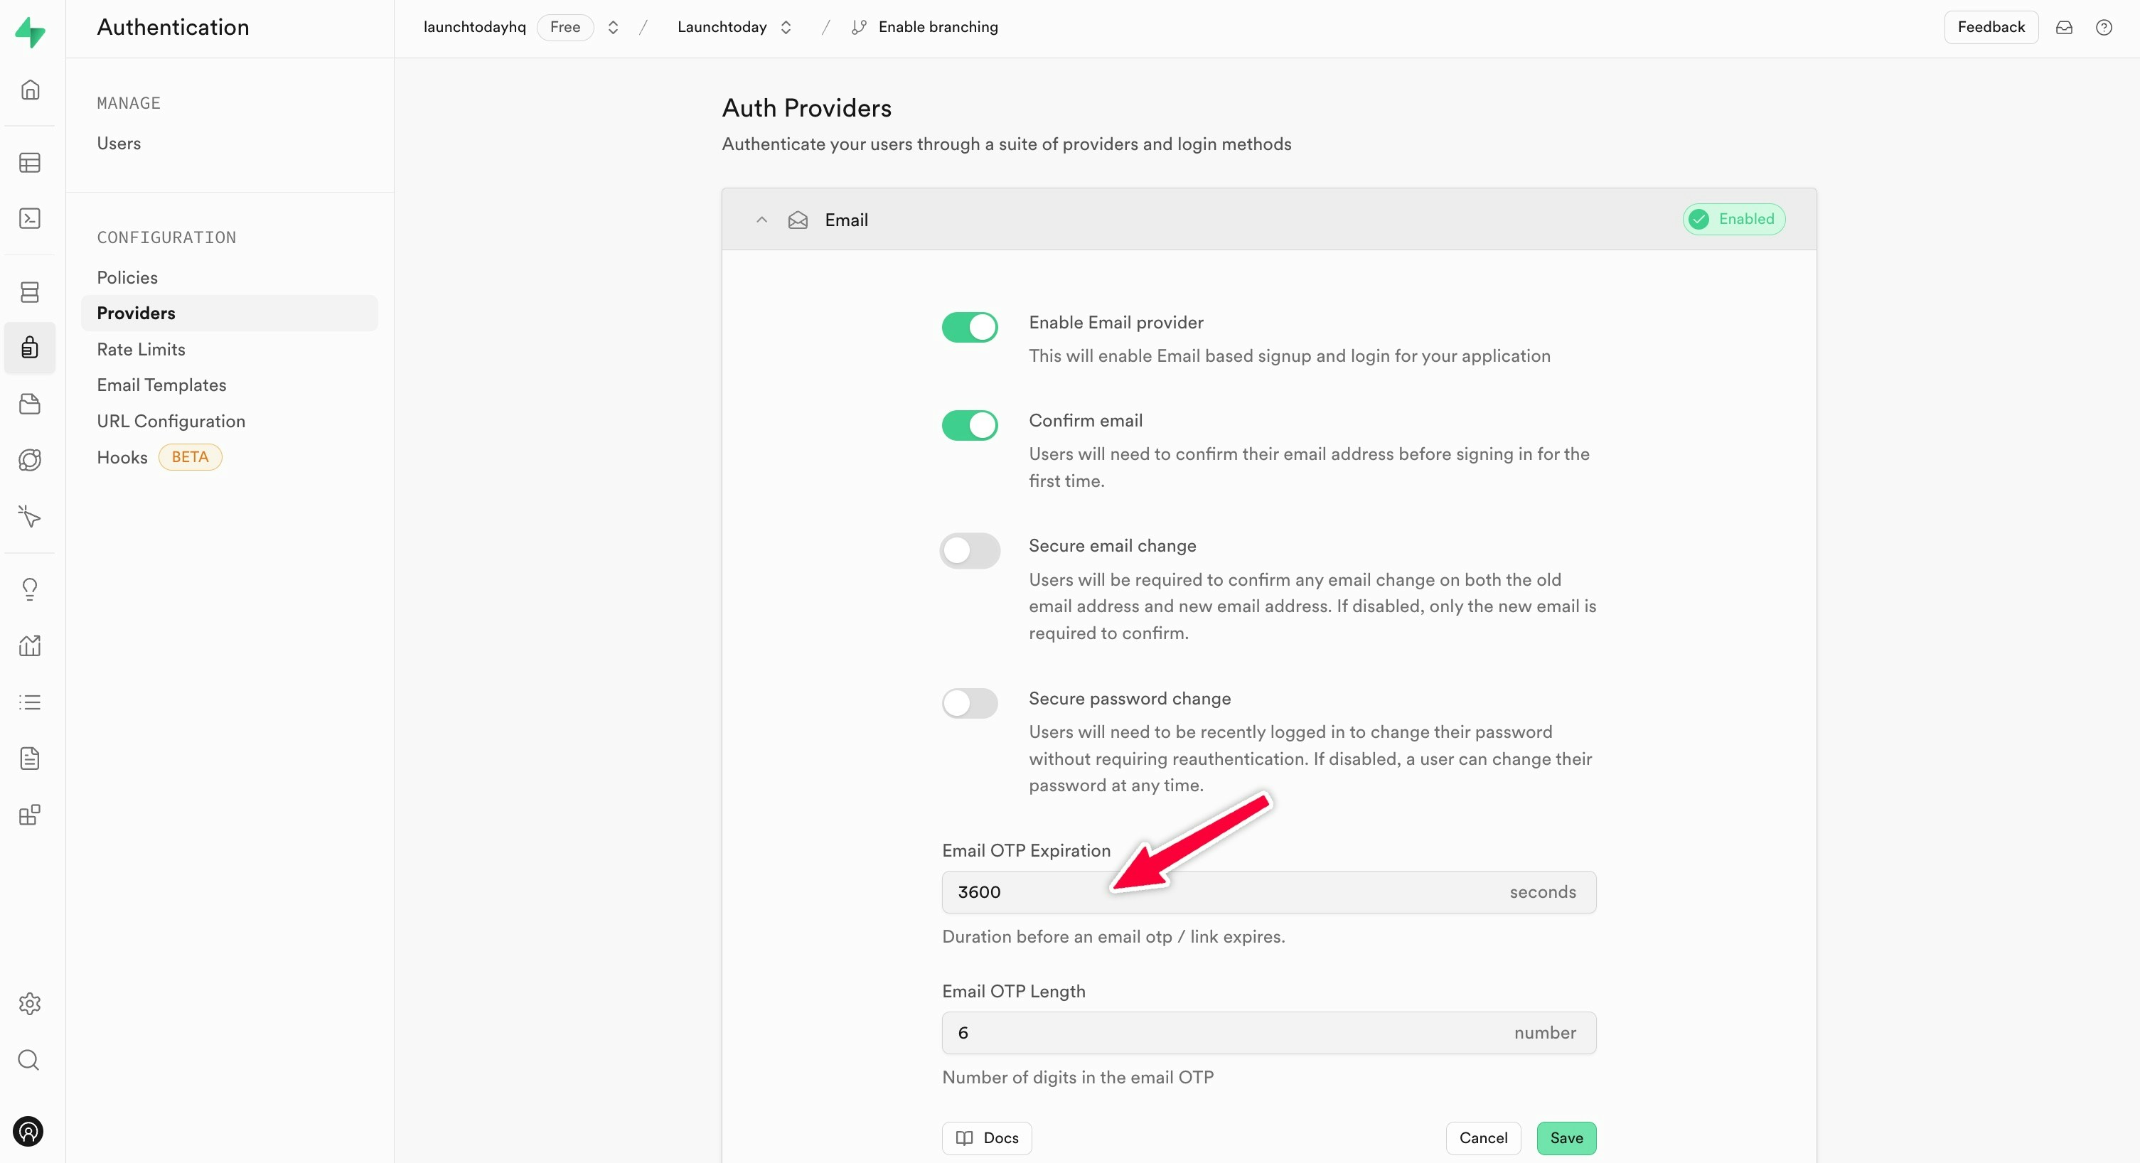View the Reports chart icon

click(30, 645)
